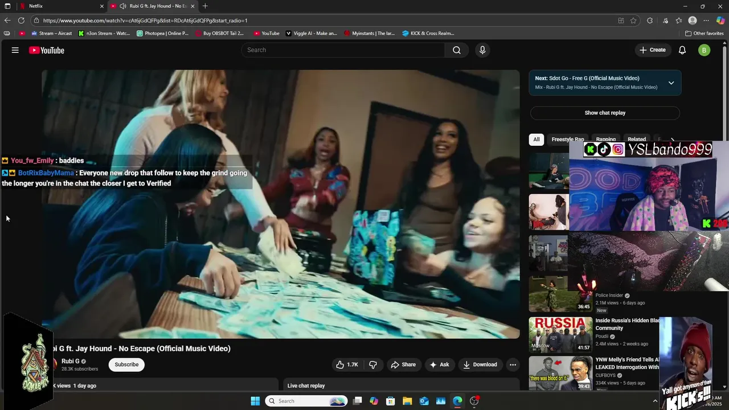
Task: Open the tab actions menu icon
Action: [7, 6]
